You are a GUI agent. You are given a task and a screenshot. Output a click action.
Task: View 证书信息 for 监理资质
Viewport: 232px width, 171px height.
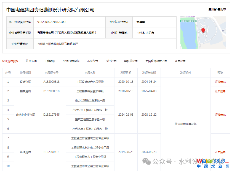coord(220,152)
